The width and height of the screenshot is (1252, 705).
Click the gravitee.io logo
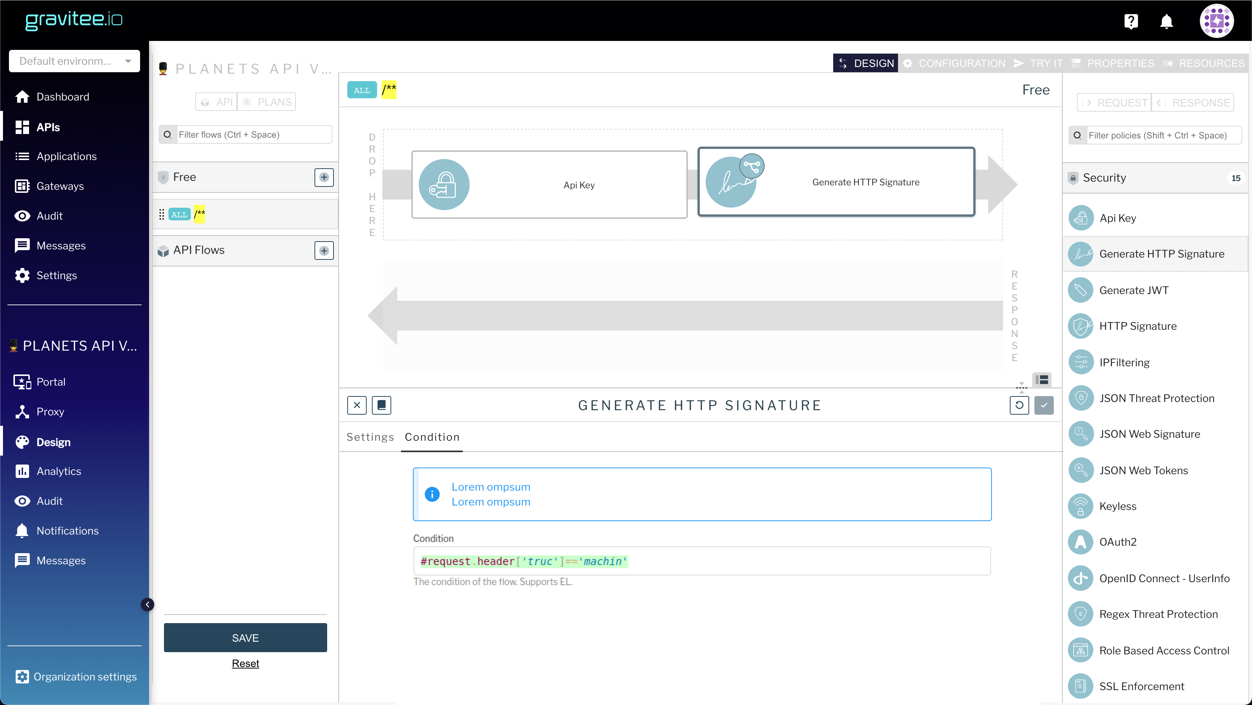[x=73, y=20]
